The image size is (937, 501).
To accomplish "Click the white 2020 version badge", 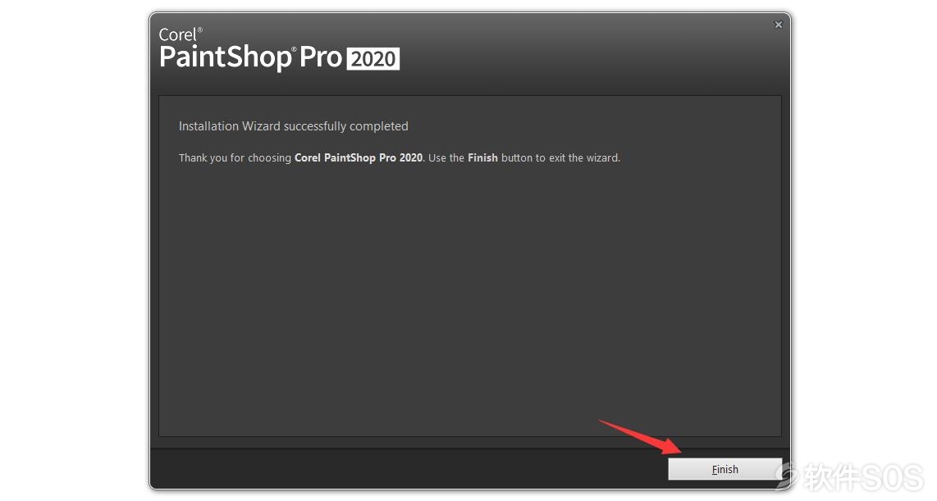I will point(373,58).
